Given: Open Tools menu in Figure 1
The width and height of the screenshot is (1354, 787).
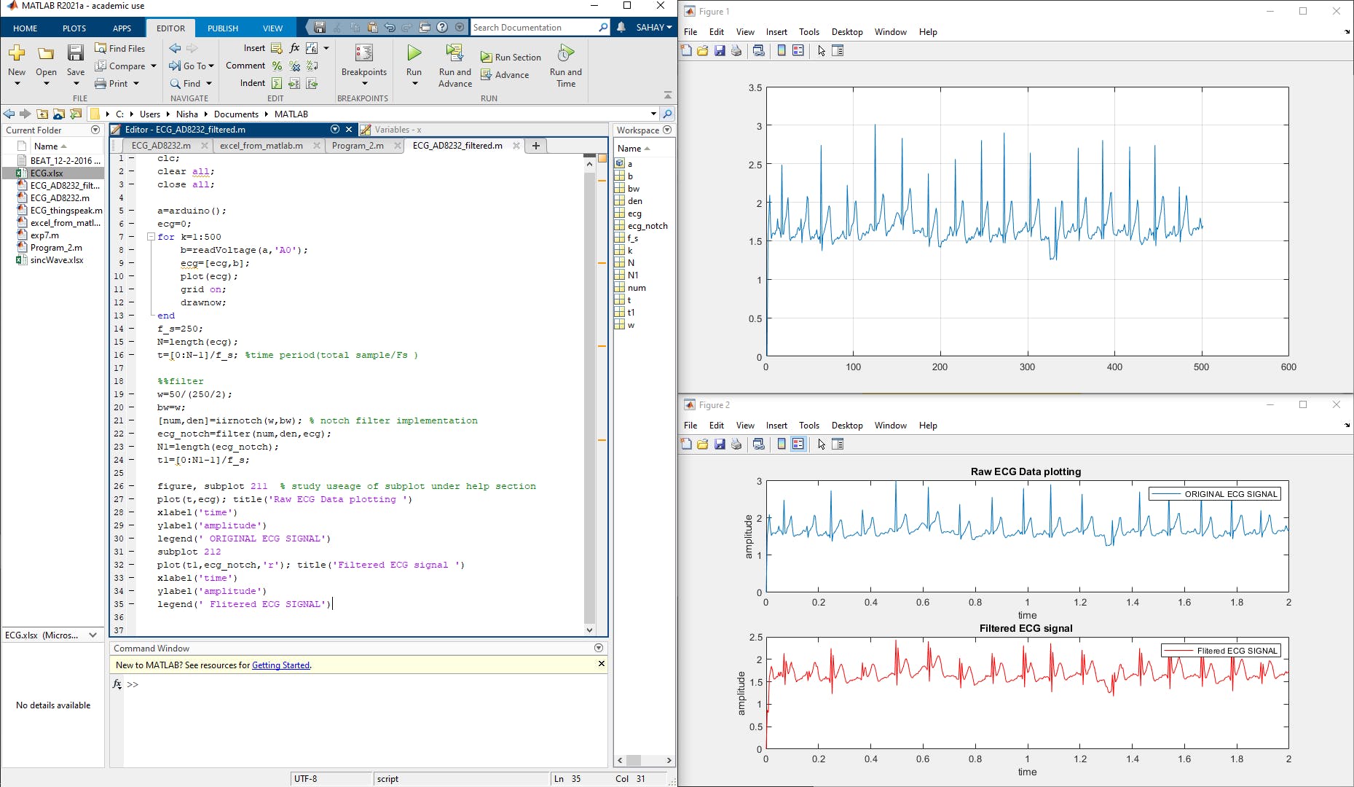Looking at the screenshot, I should click(x=809, y=32).
